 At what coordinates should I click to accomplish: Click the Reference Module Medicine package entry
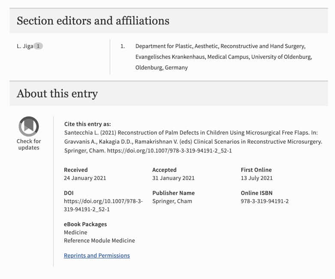[99, 240]
